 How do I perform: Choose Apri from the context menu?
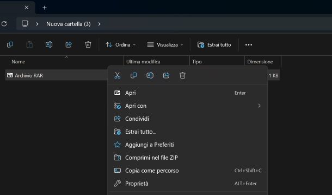[188, 93]
